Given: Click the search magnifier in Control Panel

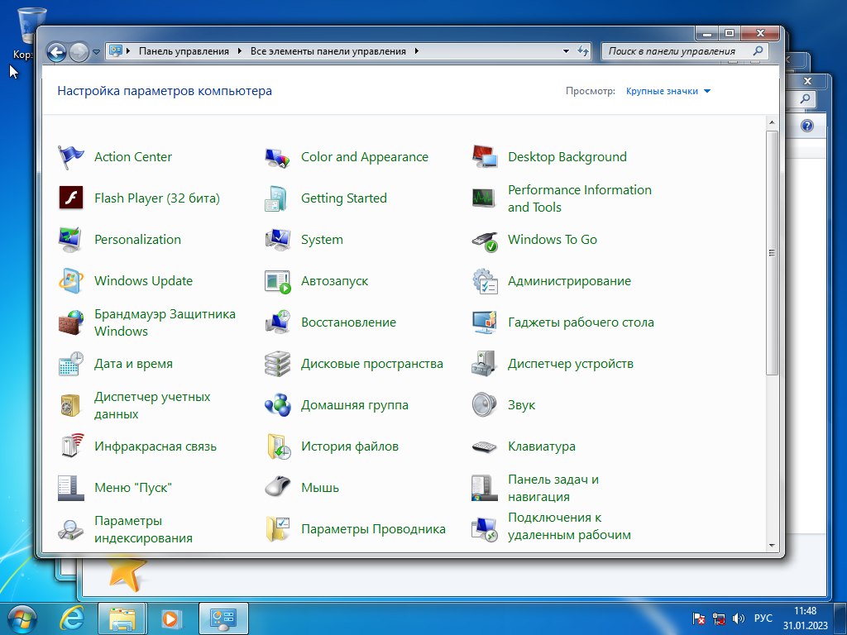Looking at the screenshot, I should click(758, 50).
